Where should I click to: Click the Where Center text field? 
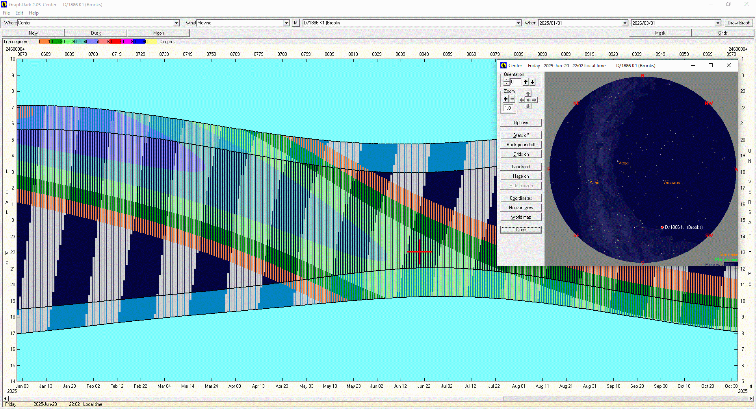click(95, 23)
